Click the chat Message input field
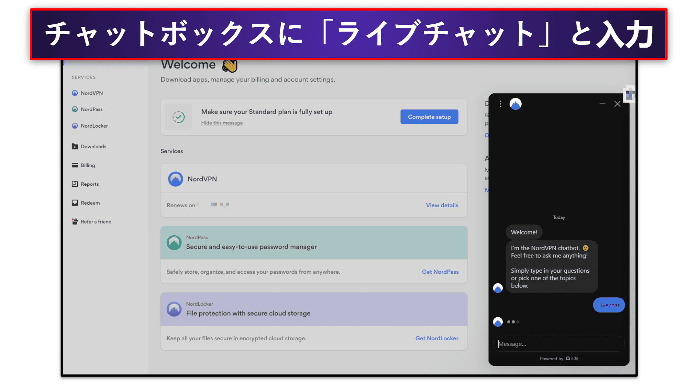698x385 pixels. coord(559,344)
